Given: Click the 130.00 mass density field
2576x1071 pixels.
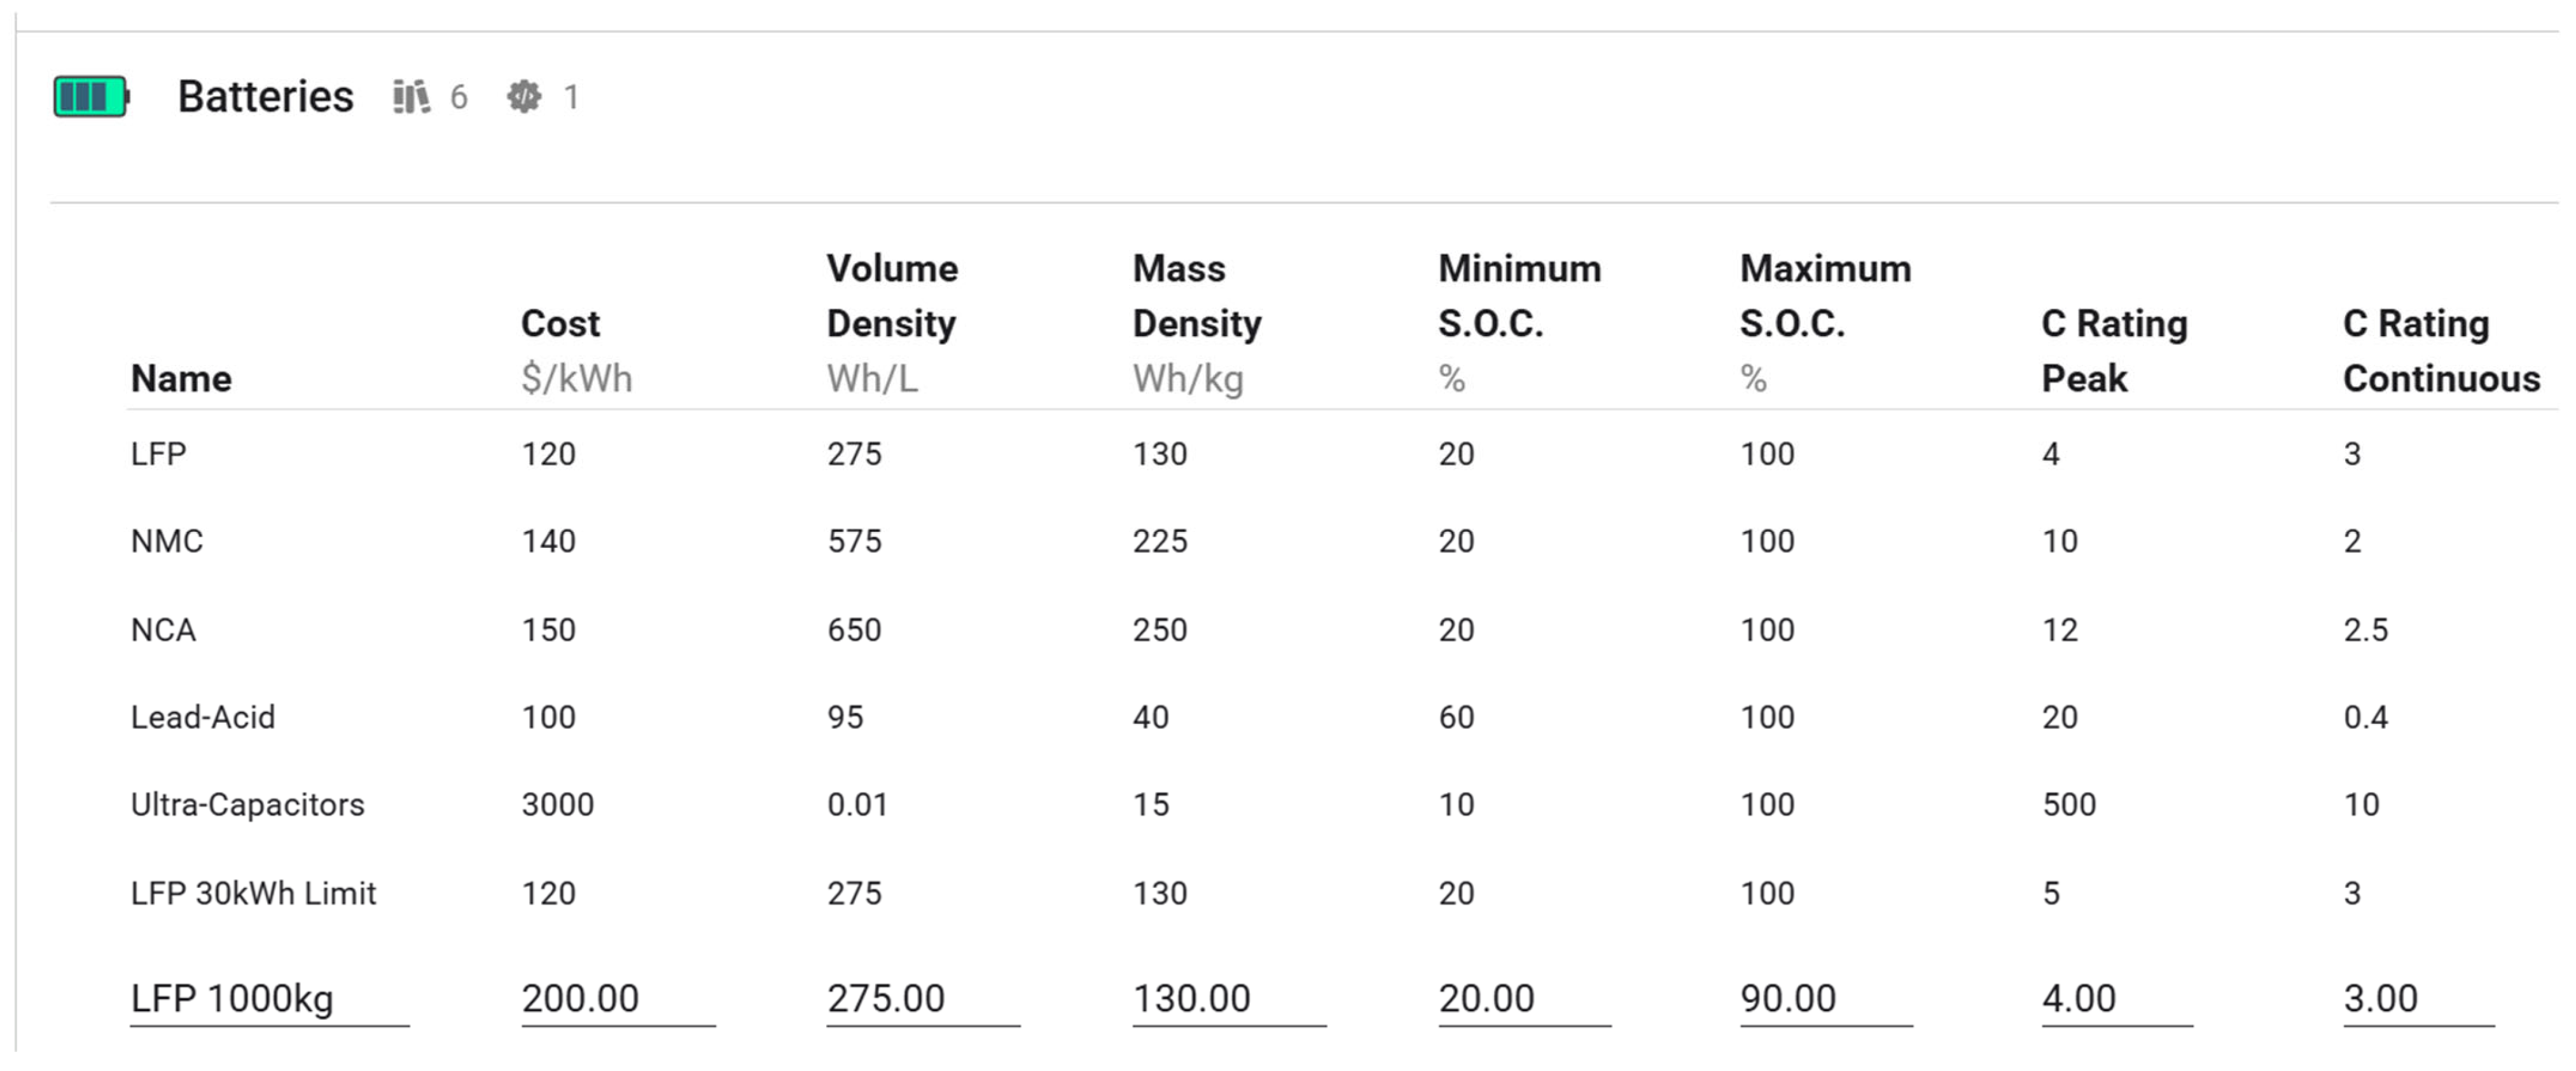Looking at the screenshot, I should coord(1228,998).
